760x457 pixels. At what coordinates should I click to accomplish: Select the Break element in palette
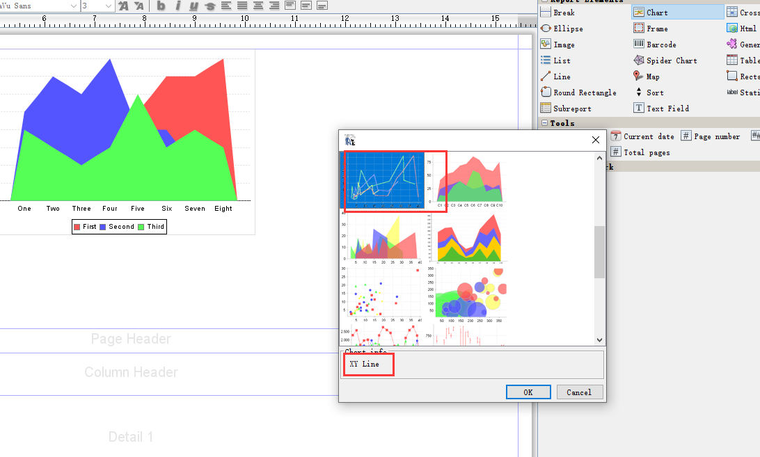click(557, 13)
